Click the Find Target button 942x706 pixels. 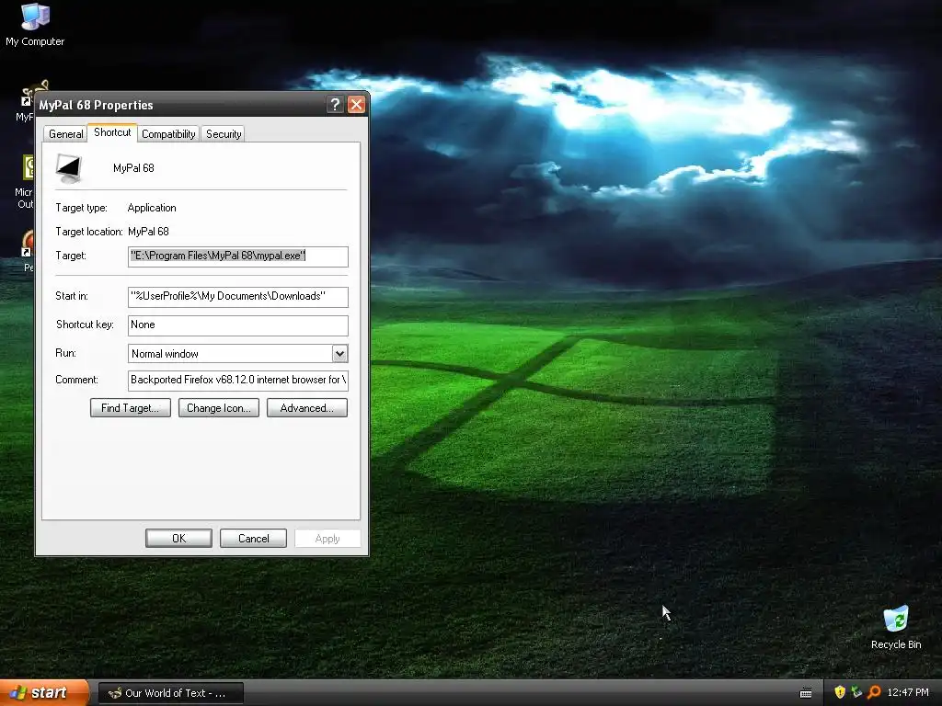[x=131, y=408]
